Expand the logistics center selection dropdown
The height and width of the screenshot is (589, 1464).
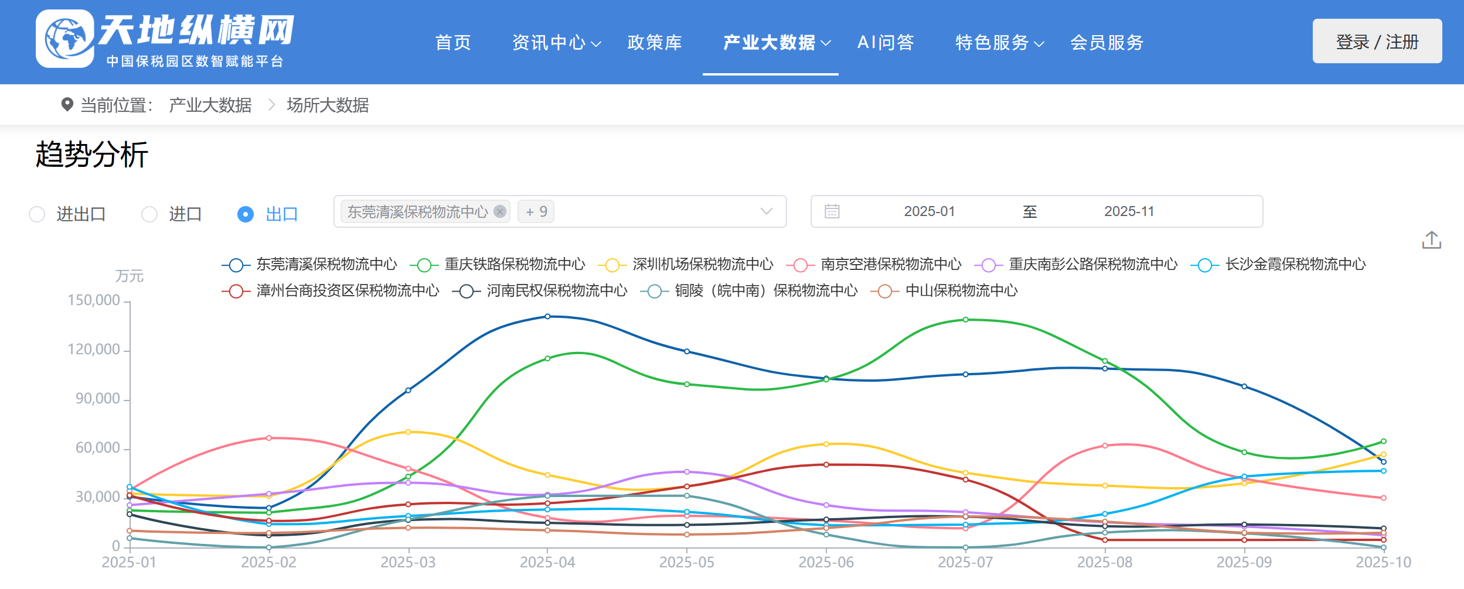point(766,211)
